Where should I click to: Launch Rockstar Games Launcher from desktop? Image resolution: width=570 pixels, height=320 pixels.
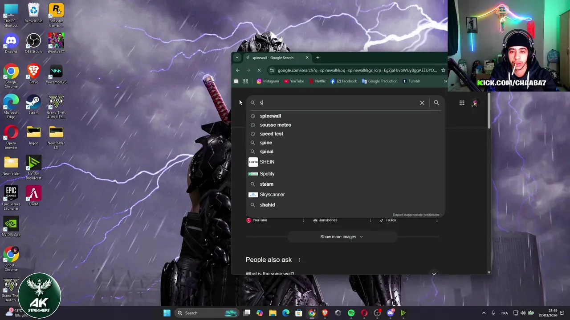point(56,15)
